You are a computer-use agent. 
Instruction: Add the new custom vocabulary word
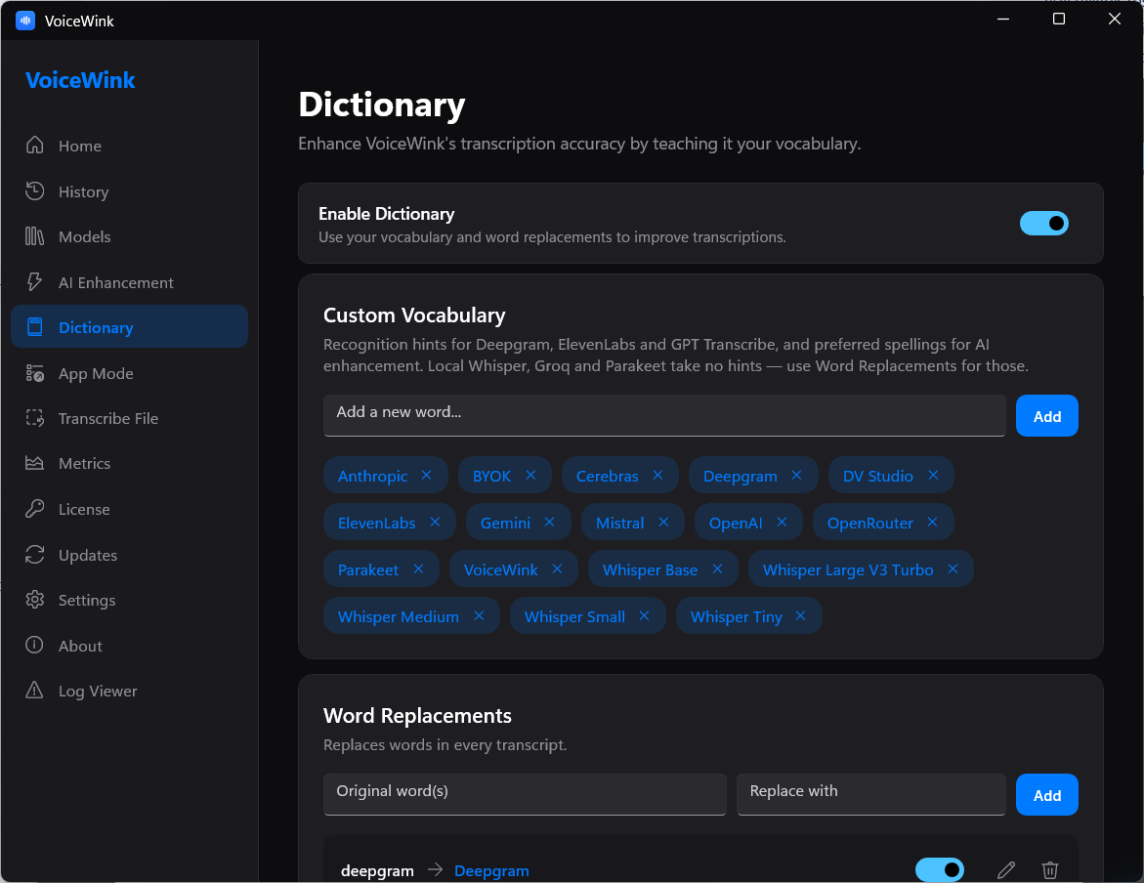point(1047,416)
